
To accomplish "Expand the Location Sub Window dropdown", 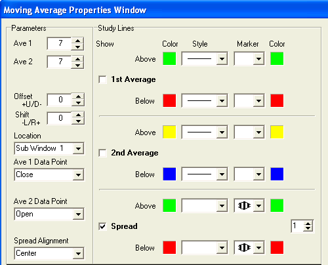I will [78, 149].
